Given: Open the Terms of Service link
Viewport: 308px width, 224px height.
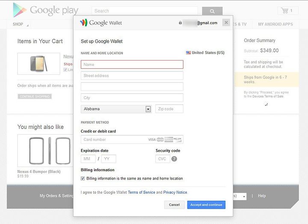Looking at the screenshot, I should (x=142, y=192).
